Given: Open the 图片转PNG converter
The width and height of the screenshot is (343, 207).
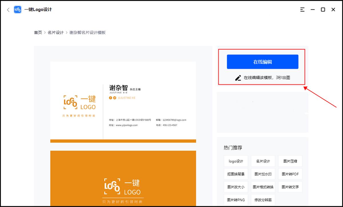Looking at the screenshot, I should (236, 200).
